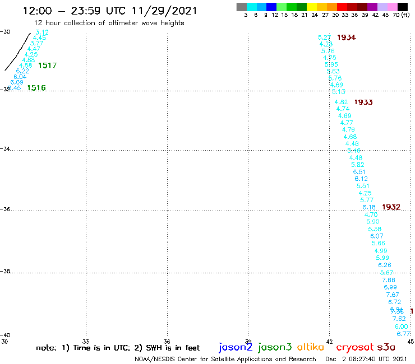The width and height of the screenshot is (415, 364).
Task: Pick the purple 39–42 ft legend swatch
Action: pyautogui.click(x=372, y=7)
